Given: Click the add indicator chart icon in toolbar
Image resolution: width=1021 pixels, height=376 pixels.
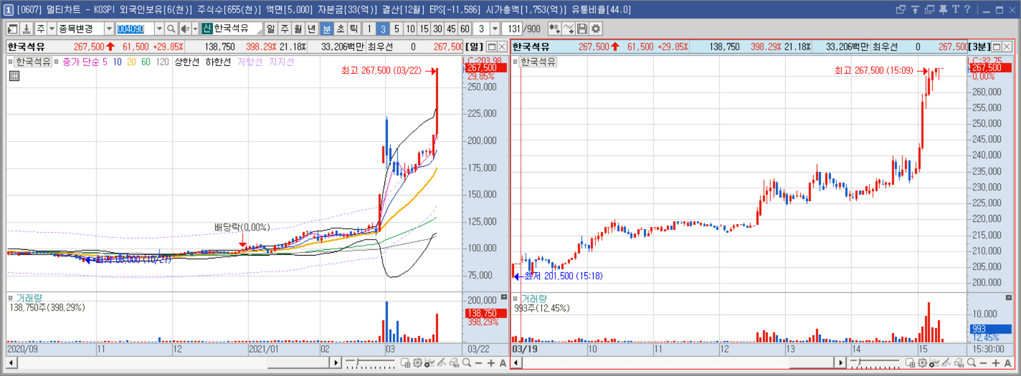Looking at the screenshot, I should (555, 29).
